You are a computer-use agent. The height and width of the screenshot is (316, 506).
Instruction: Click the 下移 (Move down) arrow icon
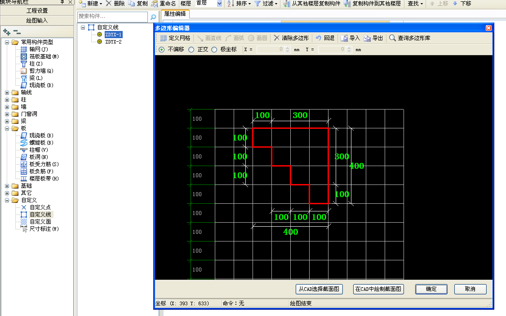pos(455,4)
